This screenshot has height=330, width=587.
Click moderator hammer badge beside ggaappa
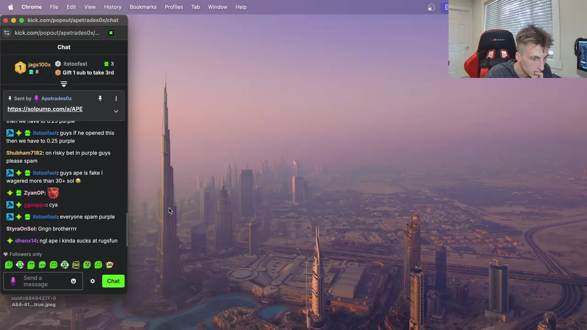pyautogui.click(x=10, y=205)
